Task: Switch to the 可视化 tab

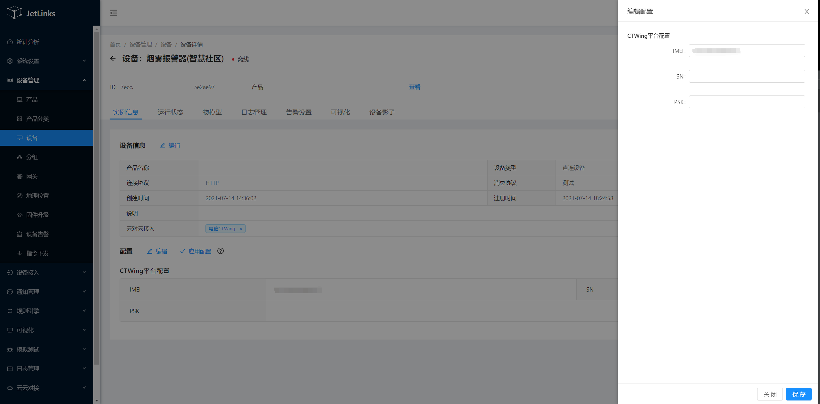Action: [x=340, y=112]
